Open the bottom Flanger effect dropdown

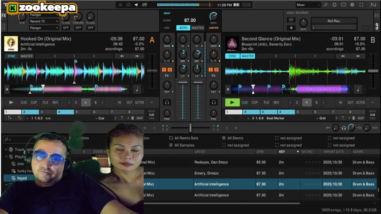click(44, 28)
